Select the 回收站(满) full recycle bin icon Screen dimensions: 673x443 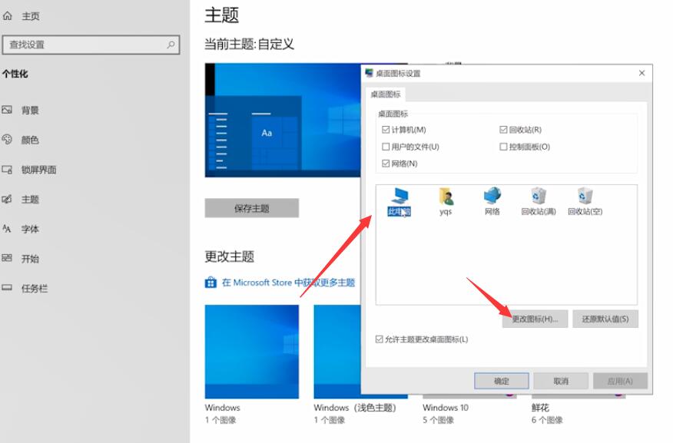pyautogui.click(x=539, y=202)
